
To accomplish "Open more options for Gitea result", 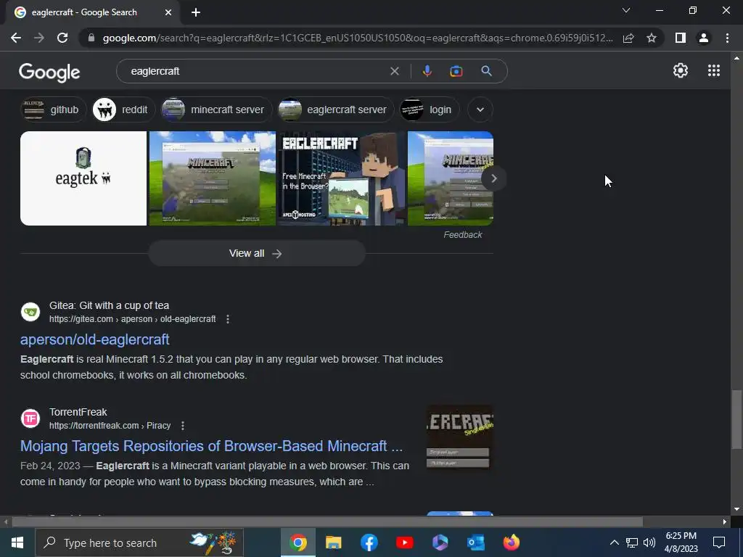I will coord(228,319).
